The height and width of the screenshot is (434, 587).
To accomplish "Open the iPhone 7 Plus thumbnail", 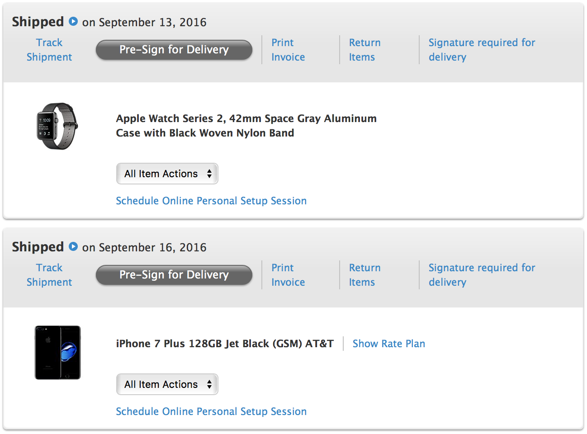I will [x=57, y=353].
